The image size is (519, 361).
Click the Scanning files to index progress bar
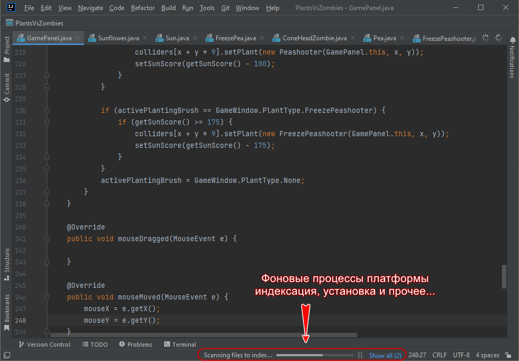[315, 355]
